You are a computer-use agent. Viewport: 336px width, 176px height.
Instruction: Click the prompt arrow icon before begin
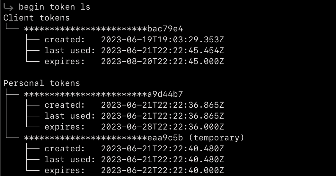[x=9, y=7]
